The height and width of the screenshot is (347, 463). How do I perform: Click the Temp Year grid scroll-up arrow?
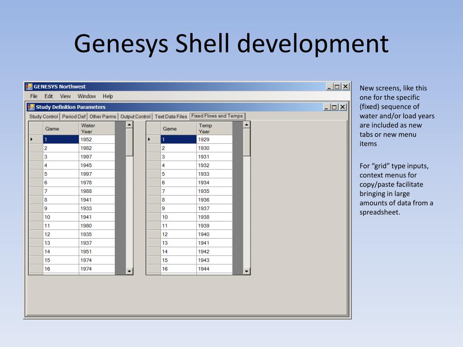pos(246,125)
